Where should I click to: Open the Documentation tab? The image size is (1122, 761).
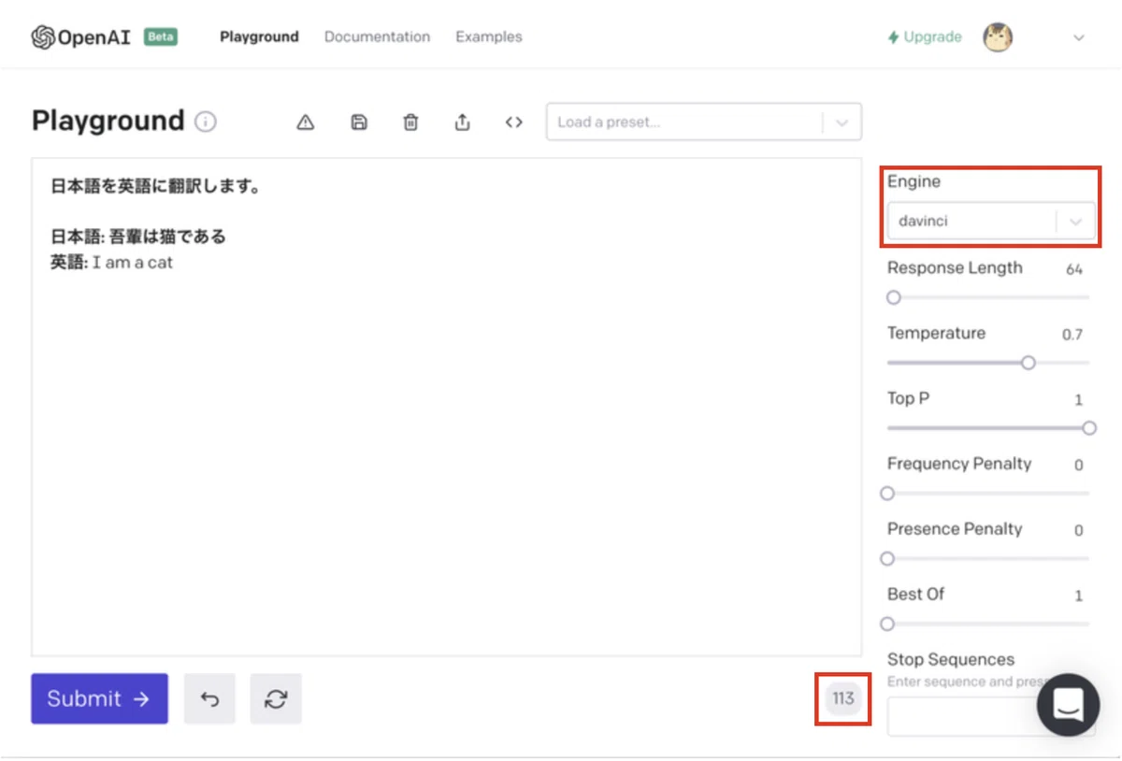(x=377, y=37)
